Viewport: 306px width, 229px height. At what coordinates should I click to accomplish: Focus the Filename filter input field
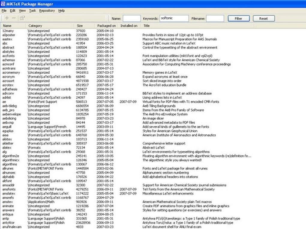click(x=215, y=19)
